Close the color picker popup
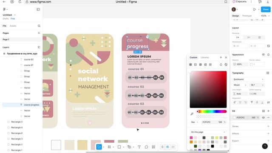This screenshot has width=272, height=153. coord(226,57)
